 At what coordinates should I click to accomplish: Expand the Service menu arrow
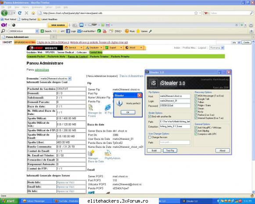pyautogui.click(x=81, y=48)
